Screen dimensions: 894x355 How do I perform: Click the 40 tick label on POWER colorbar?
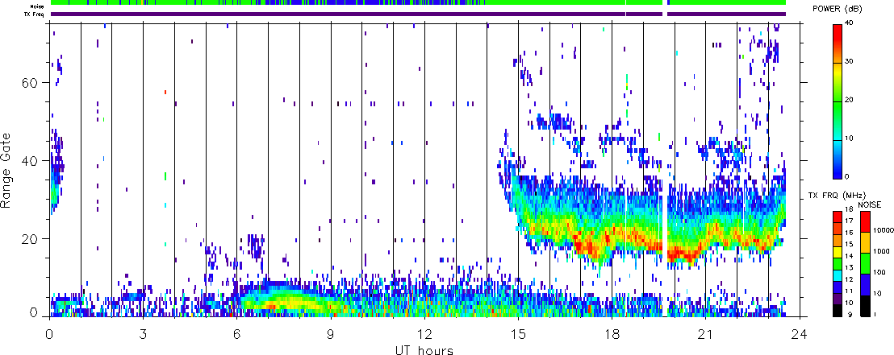pyautogui.click(x=850, y=24)
